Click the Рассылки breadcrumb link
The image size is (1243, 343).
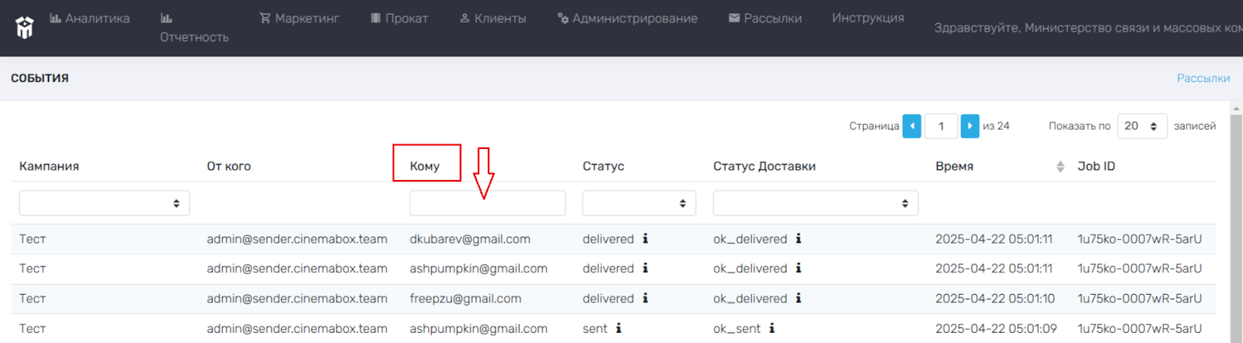1203,78
